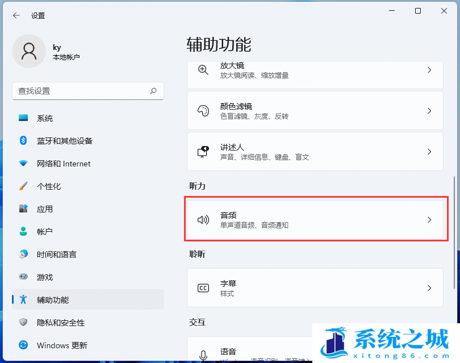This screenshot has width=460, height=363.
Task: Click the 隐私和安全性 shield icon
Action: [x=23, y=323]
